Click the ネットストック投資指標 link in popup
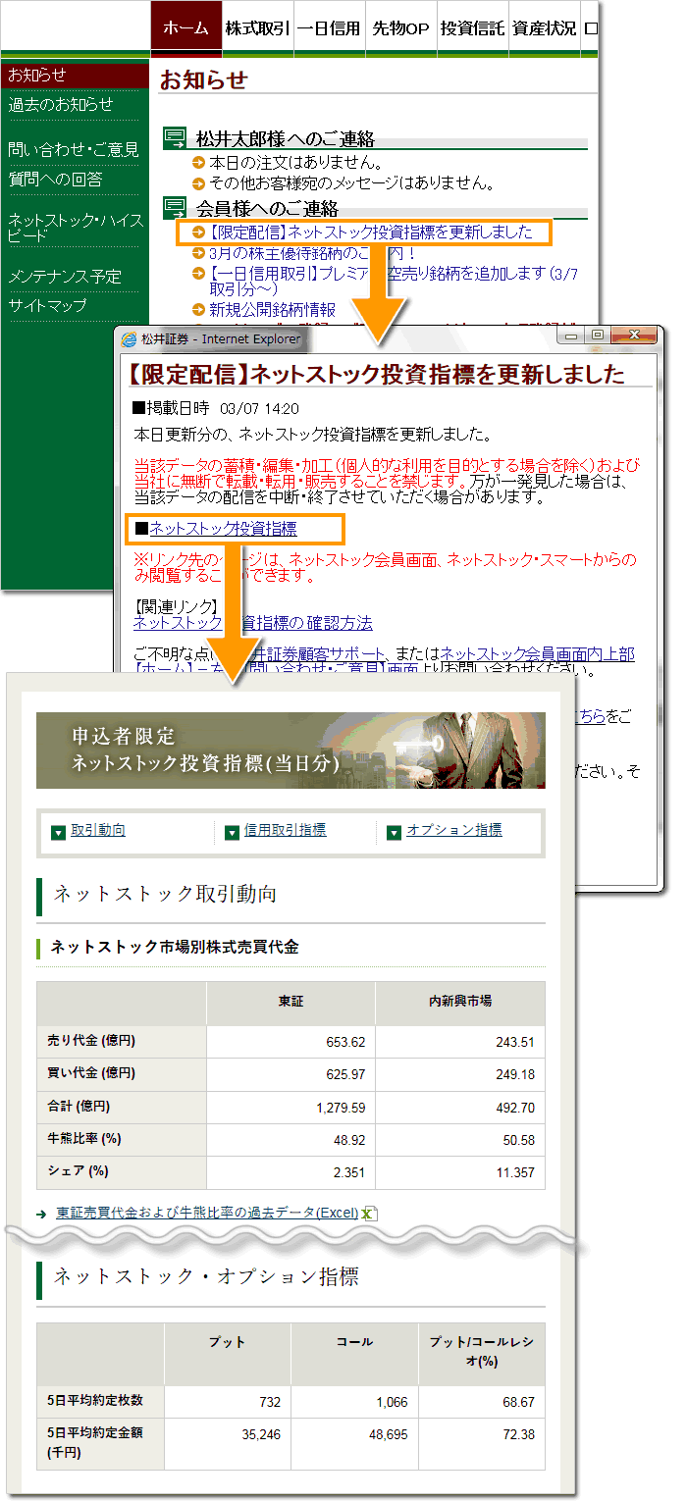The width and height of the screenshot is (687, 1501). 223,529
